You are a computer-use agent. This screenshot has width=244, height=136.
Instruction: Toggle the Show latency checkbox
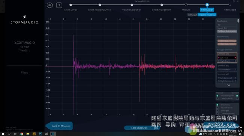(x=218, y=105)
